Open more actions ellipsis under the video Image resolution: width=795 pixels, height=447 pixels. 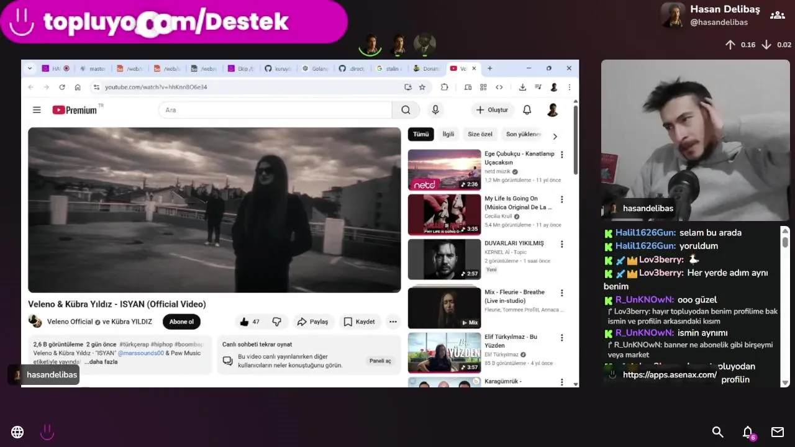393,322
